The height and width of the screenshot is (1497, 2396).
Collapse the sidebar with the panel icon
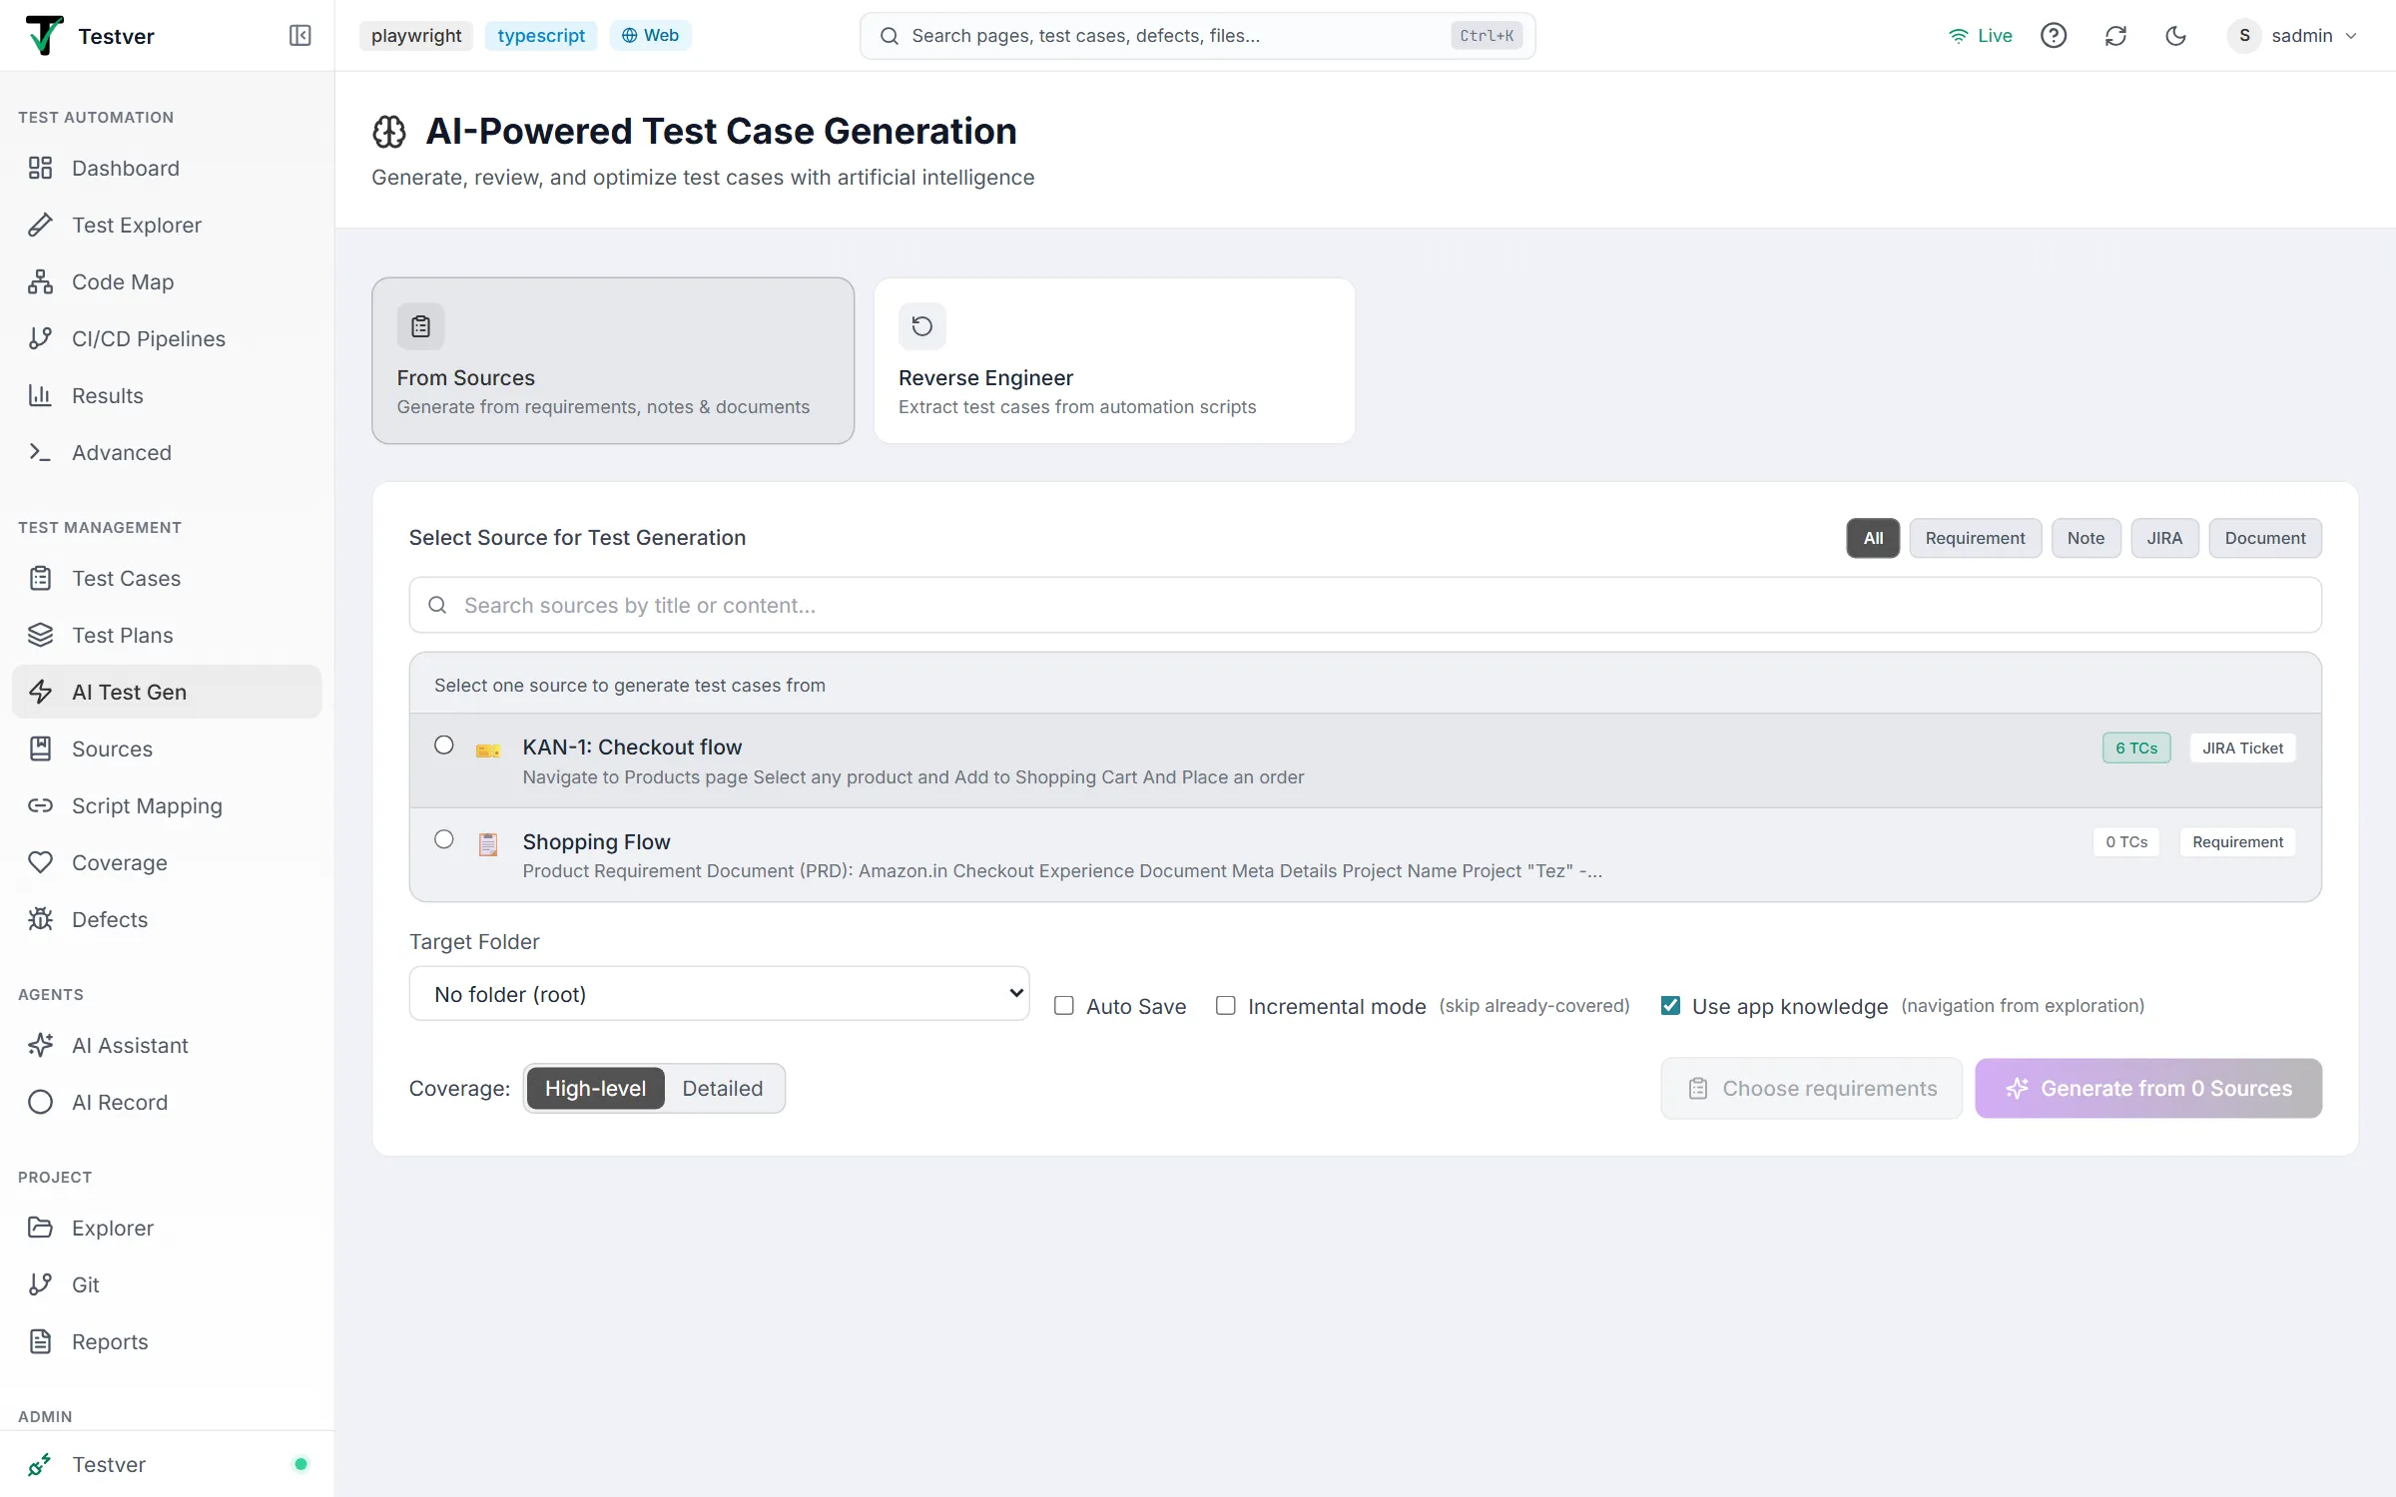coord(299,36)
